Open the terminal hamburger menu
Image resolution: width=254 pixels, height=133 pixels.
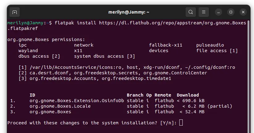click(203, 12)
